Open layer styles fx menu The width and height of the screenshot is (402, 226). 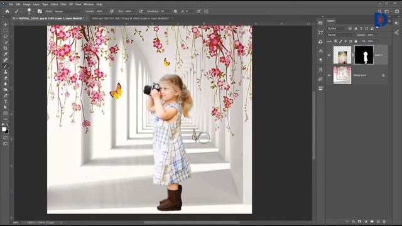click(x=354, y=222)
